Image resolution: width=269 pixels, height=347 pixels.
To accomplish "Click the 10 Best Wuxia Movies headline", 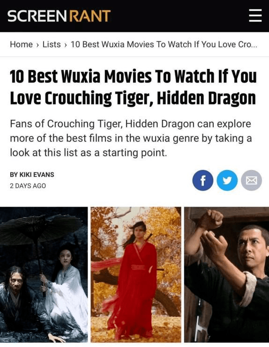I will click(x=133, y=87).
